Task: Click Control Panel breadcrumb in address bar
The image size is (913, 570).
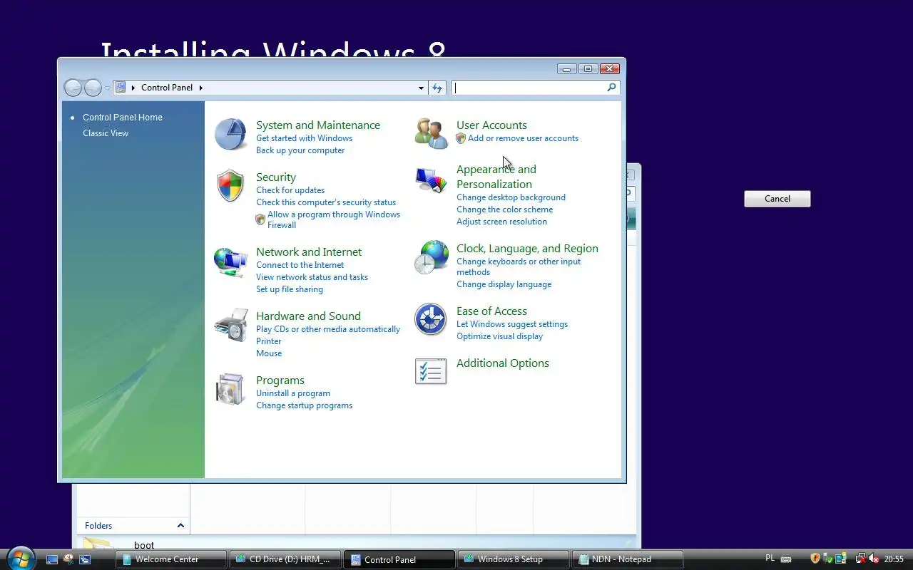Action: (x=167, y=88)
